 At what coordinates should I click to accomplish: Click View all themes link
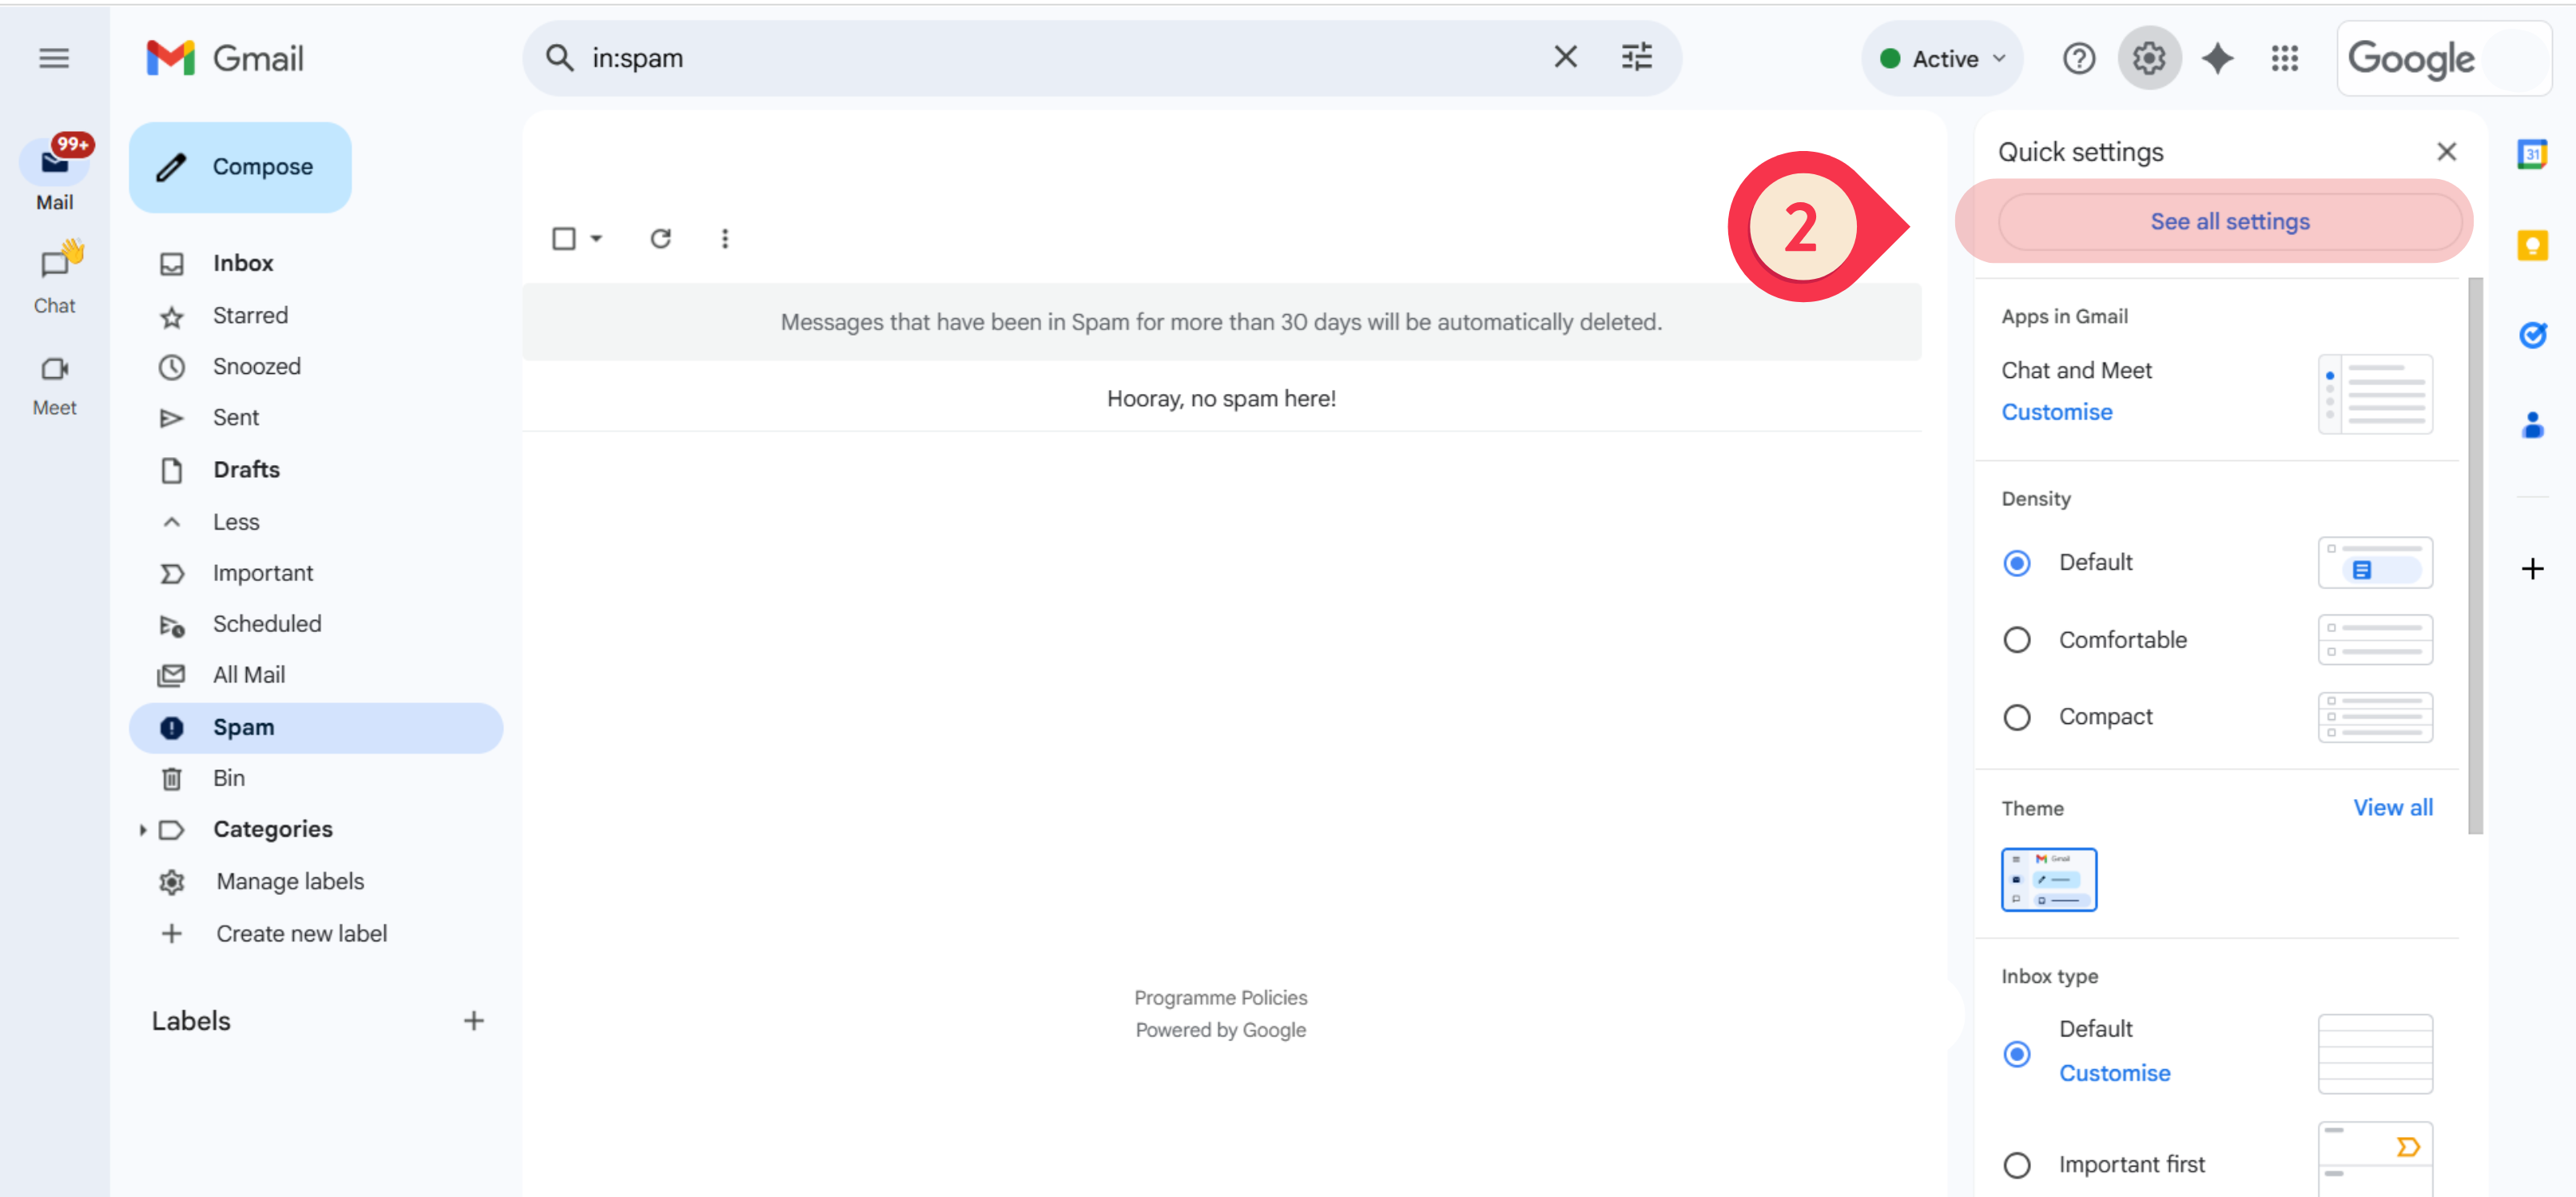pos(2392,808)
